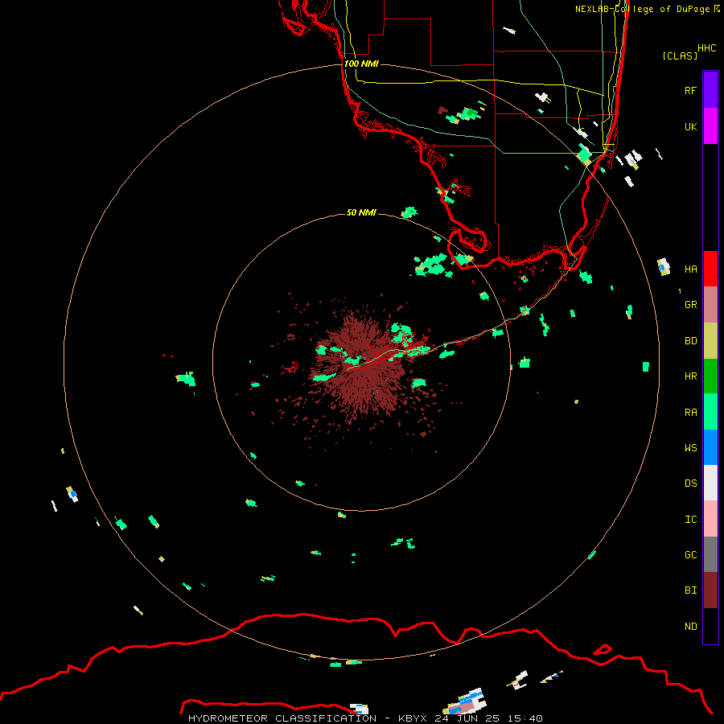724x724 pixels.
Task: Click the BI brown legend swatch
Action: tap(710, 590)
